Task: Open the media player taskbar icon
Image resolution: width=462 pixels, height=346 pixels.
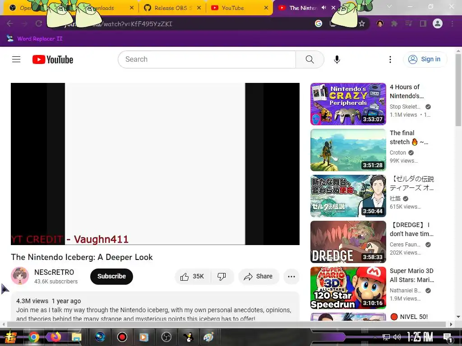Action: [144, 337]
